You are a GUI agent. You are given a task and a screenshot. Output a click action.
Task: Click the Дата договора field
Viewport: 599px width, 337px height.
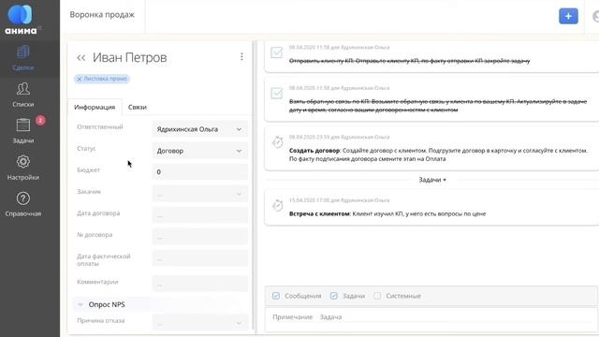[199, 215]
